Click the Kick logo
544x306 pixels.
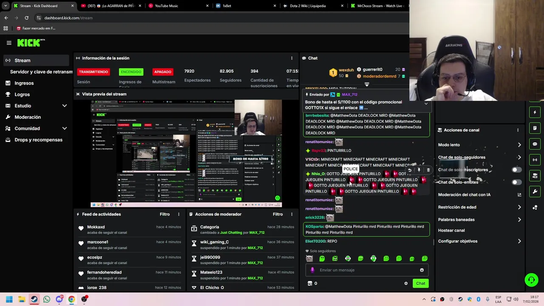(x=31, y=42)
